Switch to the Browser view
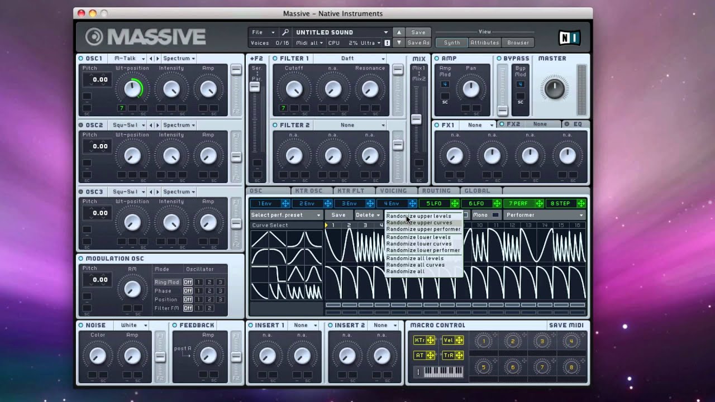This screenshot has width=715, height=402. point(518,42)
